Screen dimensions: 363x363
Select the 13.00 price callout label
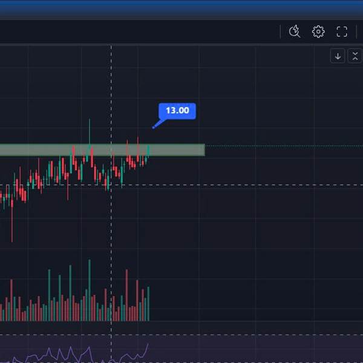pyautogui.click(x=177, y=111)
